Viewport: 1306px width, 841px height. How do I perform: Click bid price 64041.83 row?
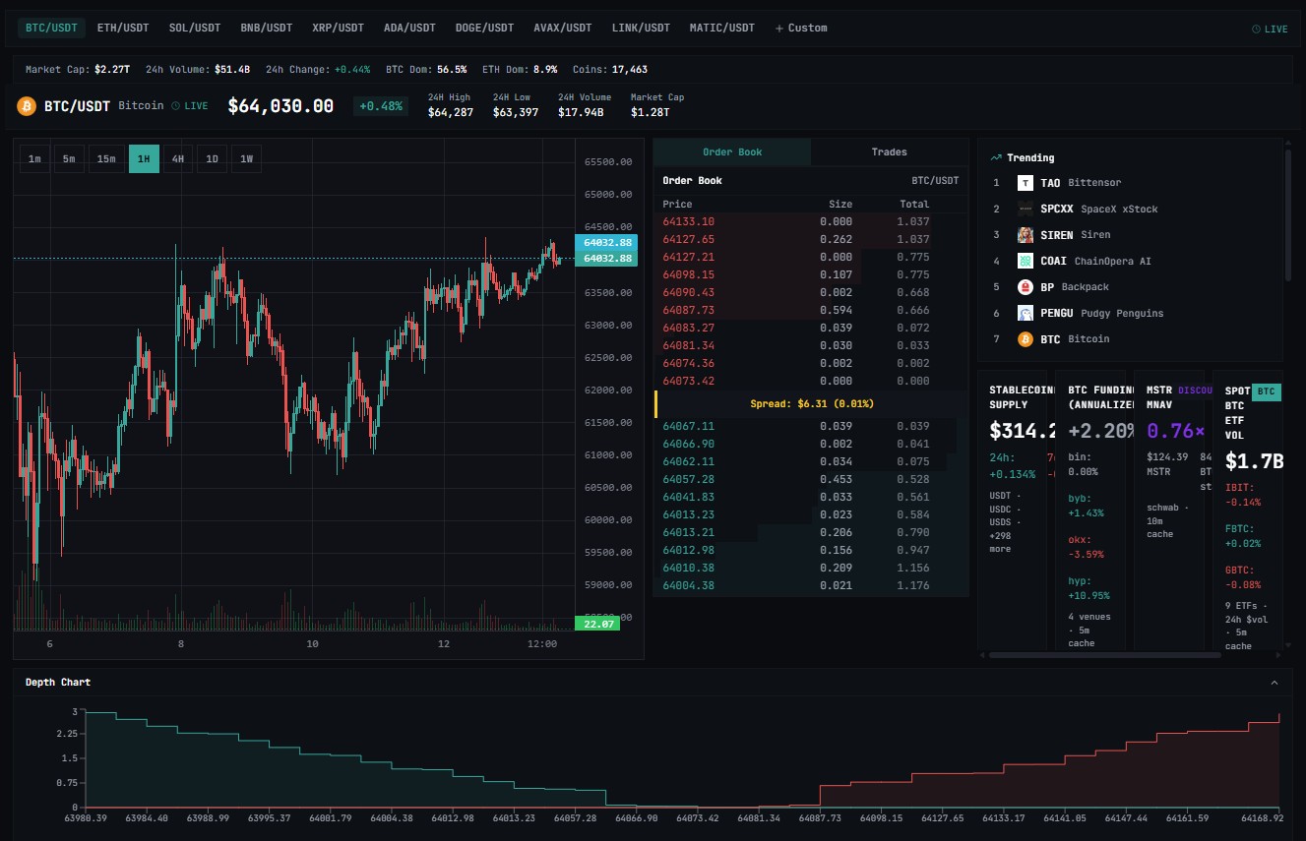[811, 497]
